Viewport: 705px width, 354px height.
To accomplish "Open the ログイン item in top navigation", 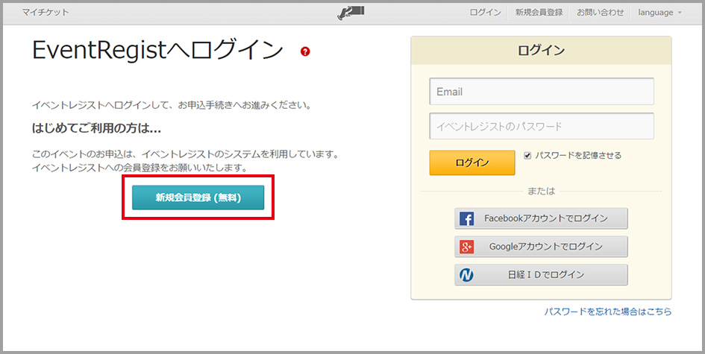I will [x=485, y=13].
